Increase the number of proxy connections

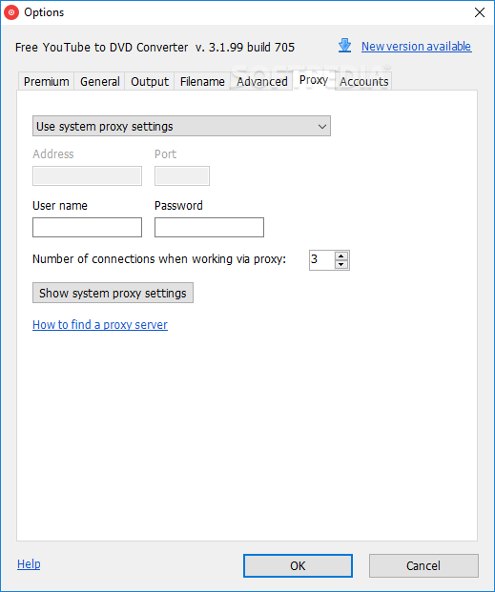point(341,255)
